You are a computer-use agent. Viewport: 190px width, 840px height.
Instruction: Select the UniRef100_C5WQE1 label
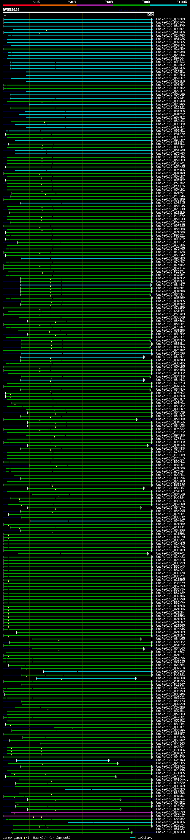click(170, 491)
